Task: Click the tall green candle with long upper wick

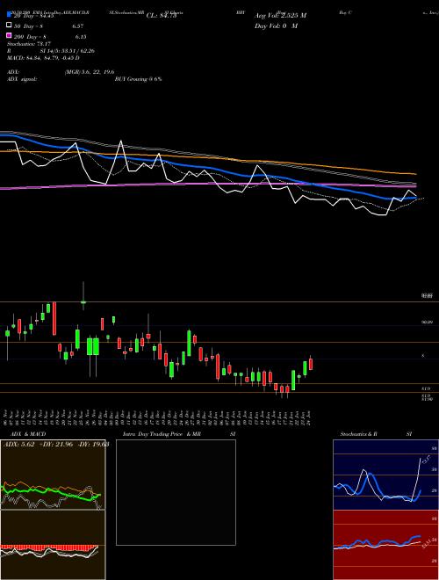Action: point(83,296)
